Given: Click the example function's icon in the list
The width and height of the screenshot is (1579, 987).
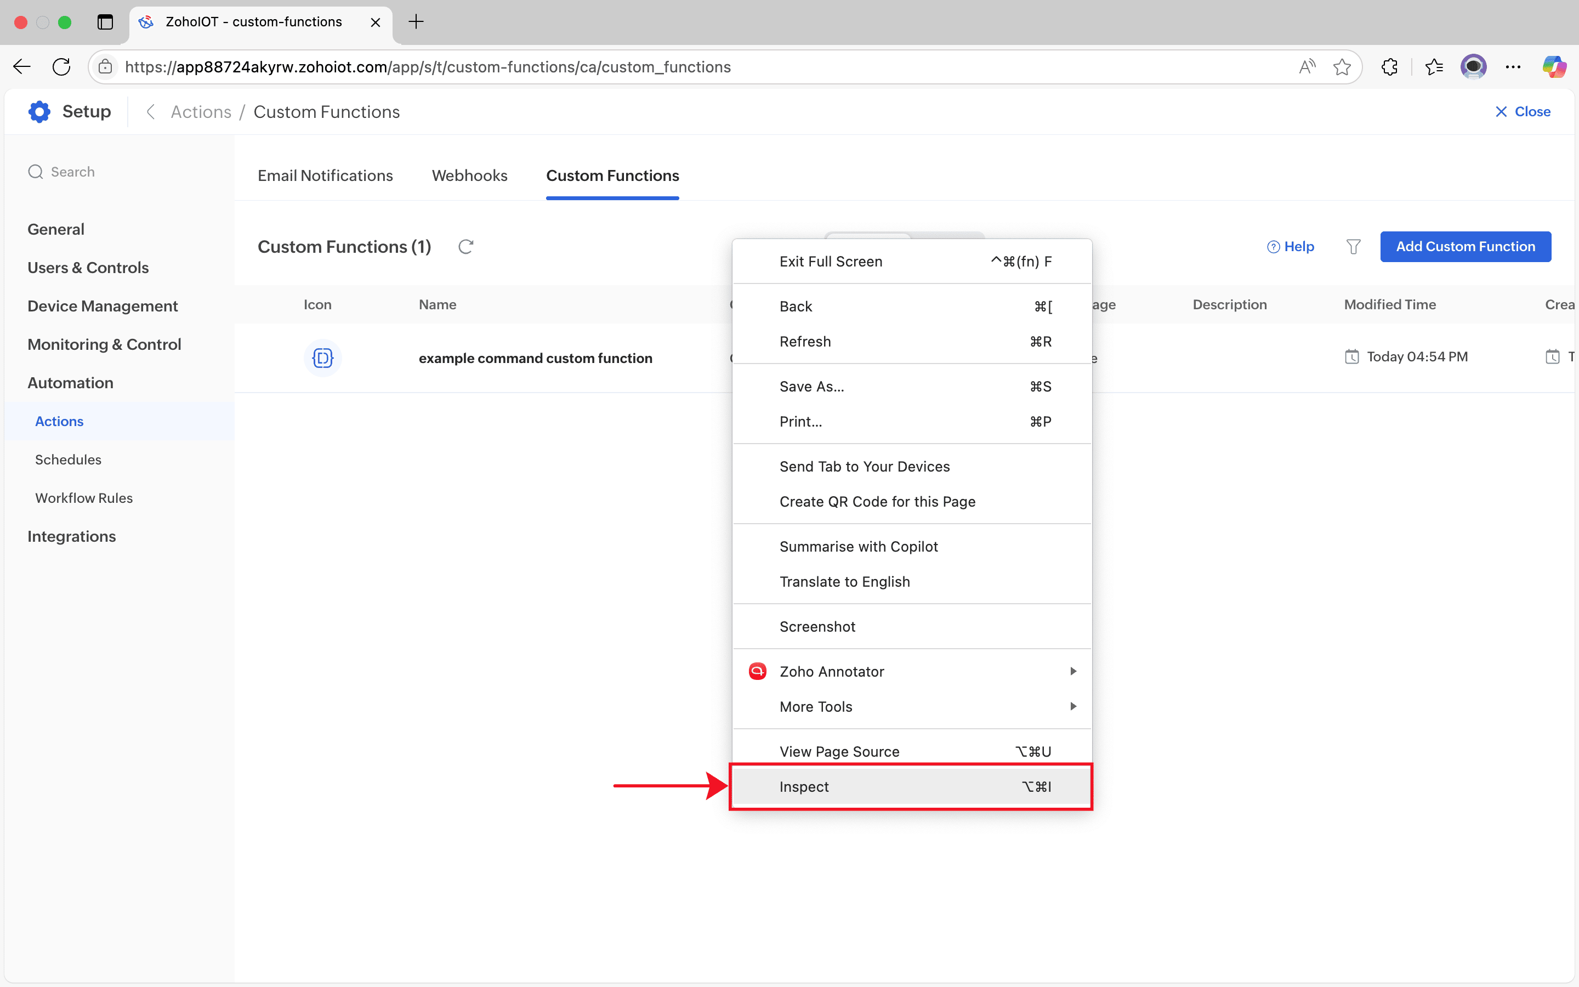Looking at the screenshot, I should coord(322,358).
